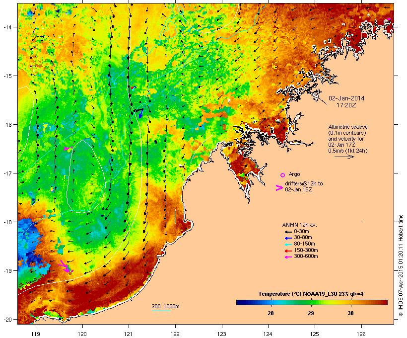Click the 'drifters@12h to' legend text
The width and height of the screenshot is (407, 338).
click(304, 183)
